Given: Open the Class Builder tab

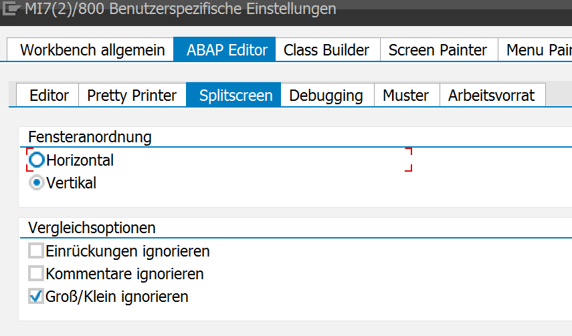Looking at the screenshot, I should click(328, 49).
